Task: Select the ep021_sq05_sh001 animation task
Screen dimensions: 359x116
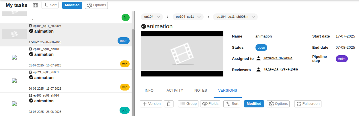Action: [x=65, y=81]
